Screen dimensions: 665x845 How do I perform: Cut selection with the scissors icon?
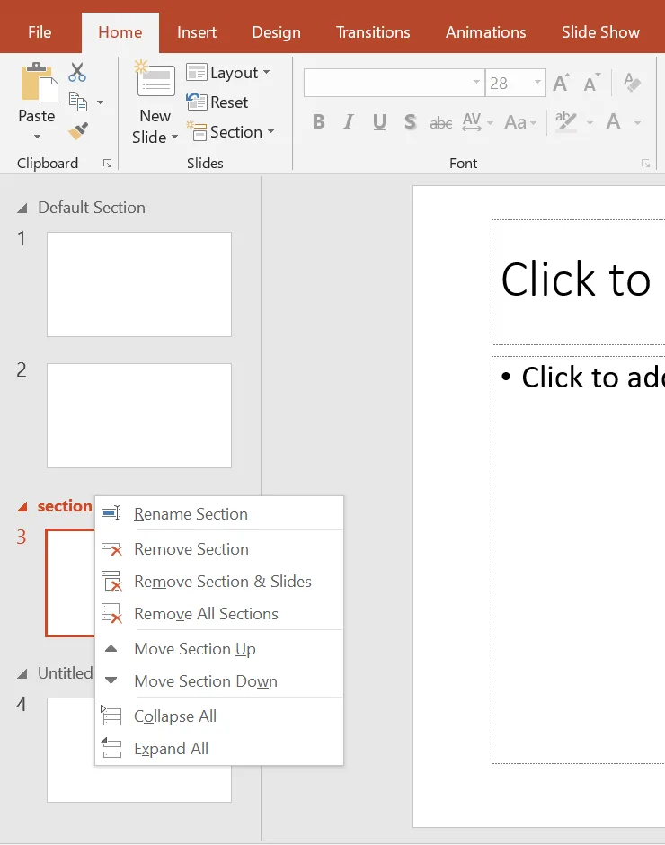point(77,72)
